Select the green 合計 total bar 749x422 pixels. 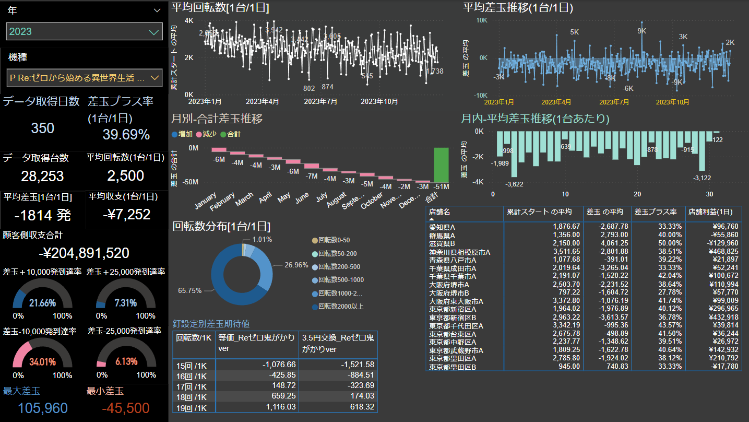click(x=441, y=165)
